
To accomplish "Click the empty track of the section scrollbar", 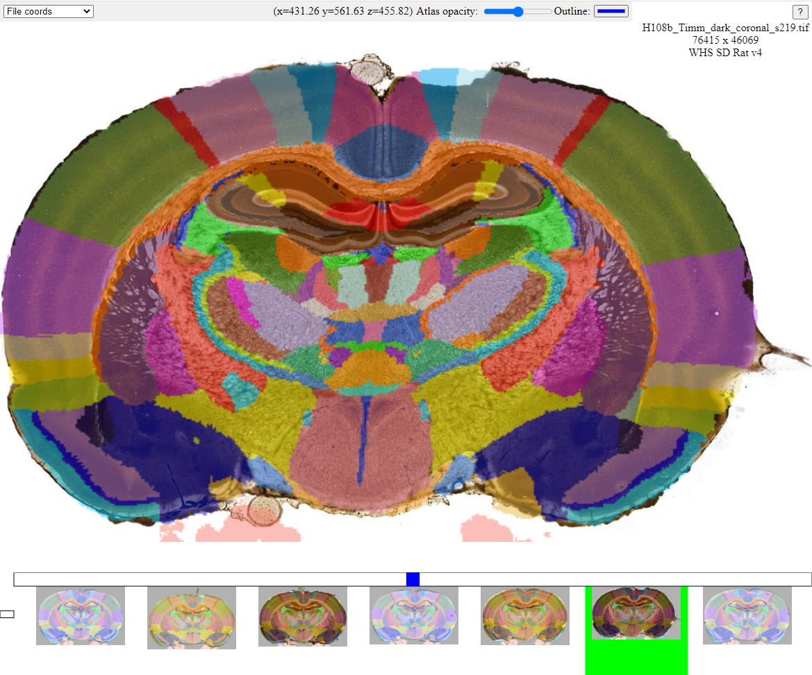I will coord(208,579).
